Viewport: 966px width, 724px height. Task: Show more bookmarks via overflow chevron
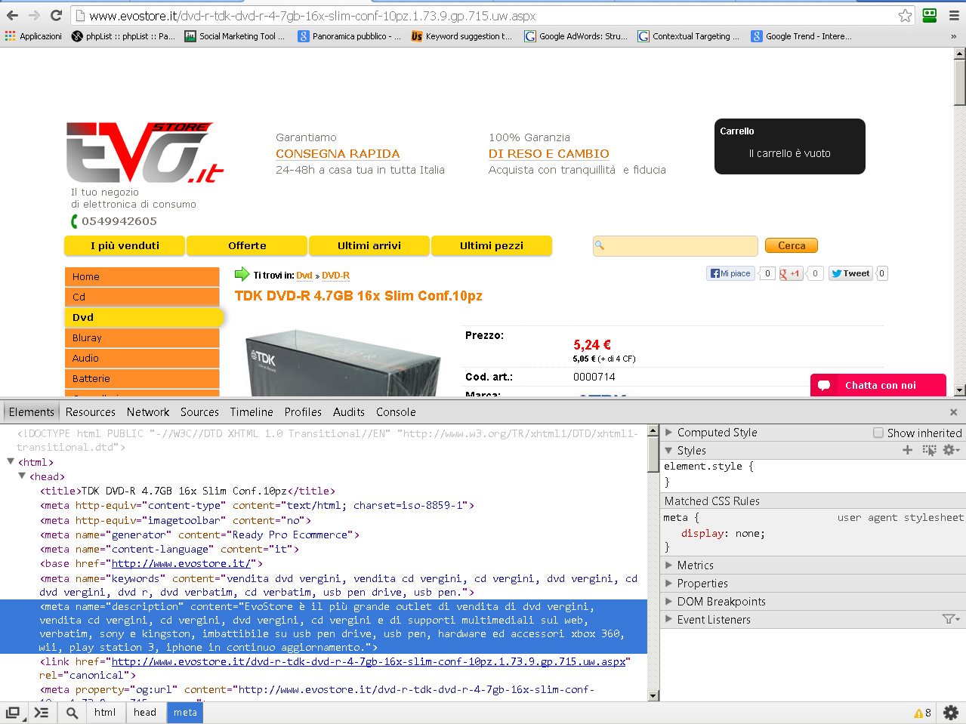tap(953, 35)
